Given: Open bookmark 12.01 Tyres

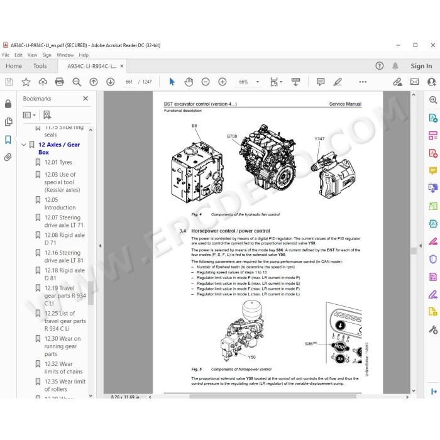Looking at the screenshot, I should coord(58,162).
